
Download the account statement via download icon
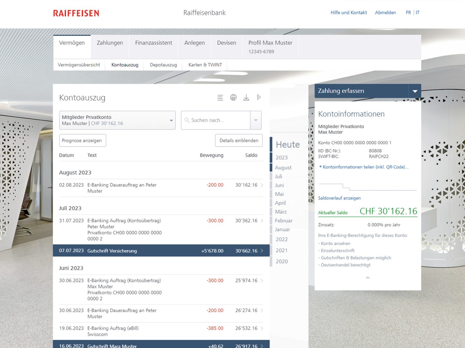click(246, 97)
